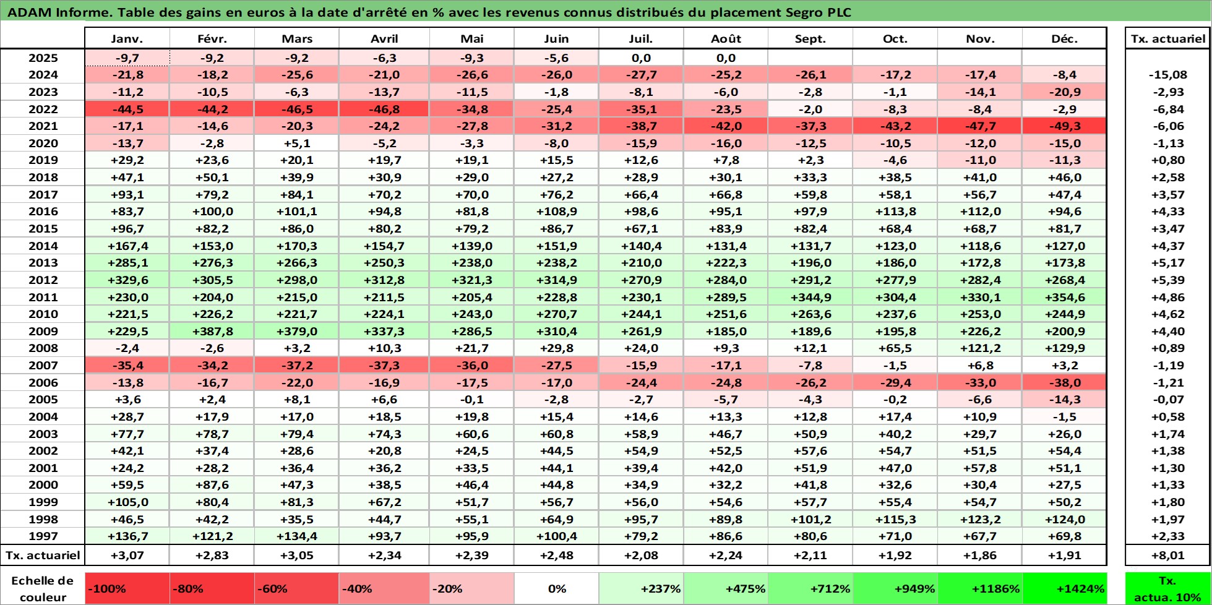
Task: Select cell +285,1 in the 2013 row
Action: (127, 263)
